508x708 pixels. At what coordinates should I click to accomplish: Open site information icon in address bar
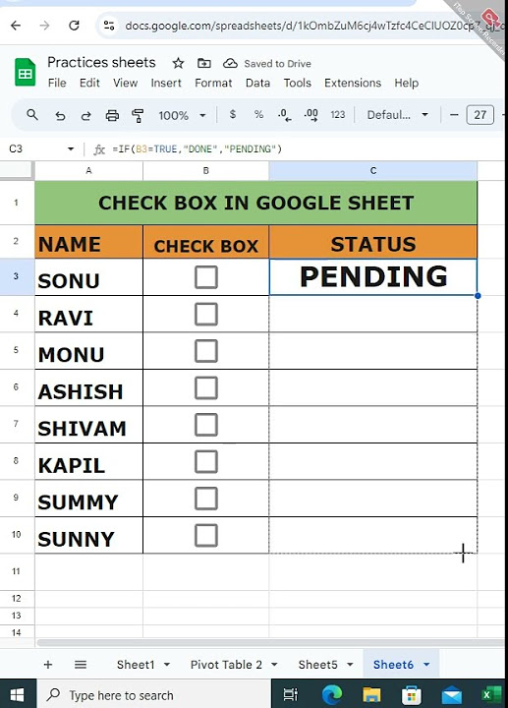click(109, 26)
